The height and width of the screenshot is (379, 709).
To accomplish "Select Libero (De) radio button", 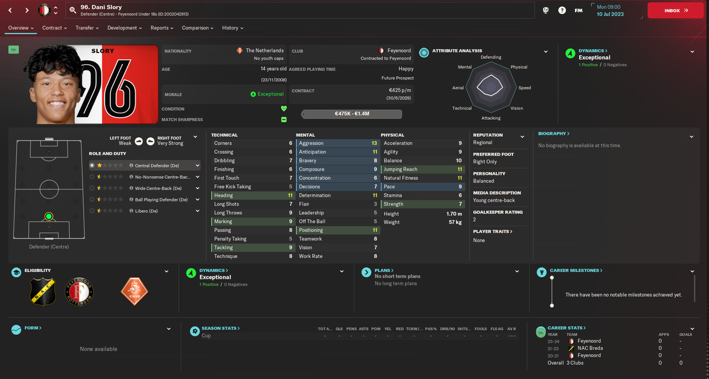I will pos(92,211).
